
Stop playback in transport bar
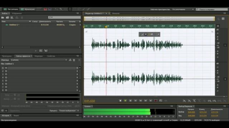(x=120, y=101)
